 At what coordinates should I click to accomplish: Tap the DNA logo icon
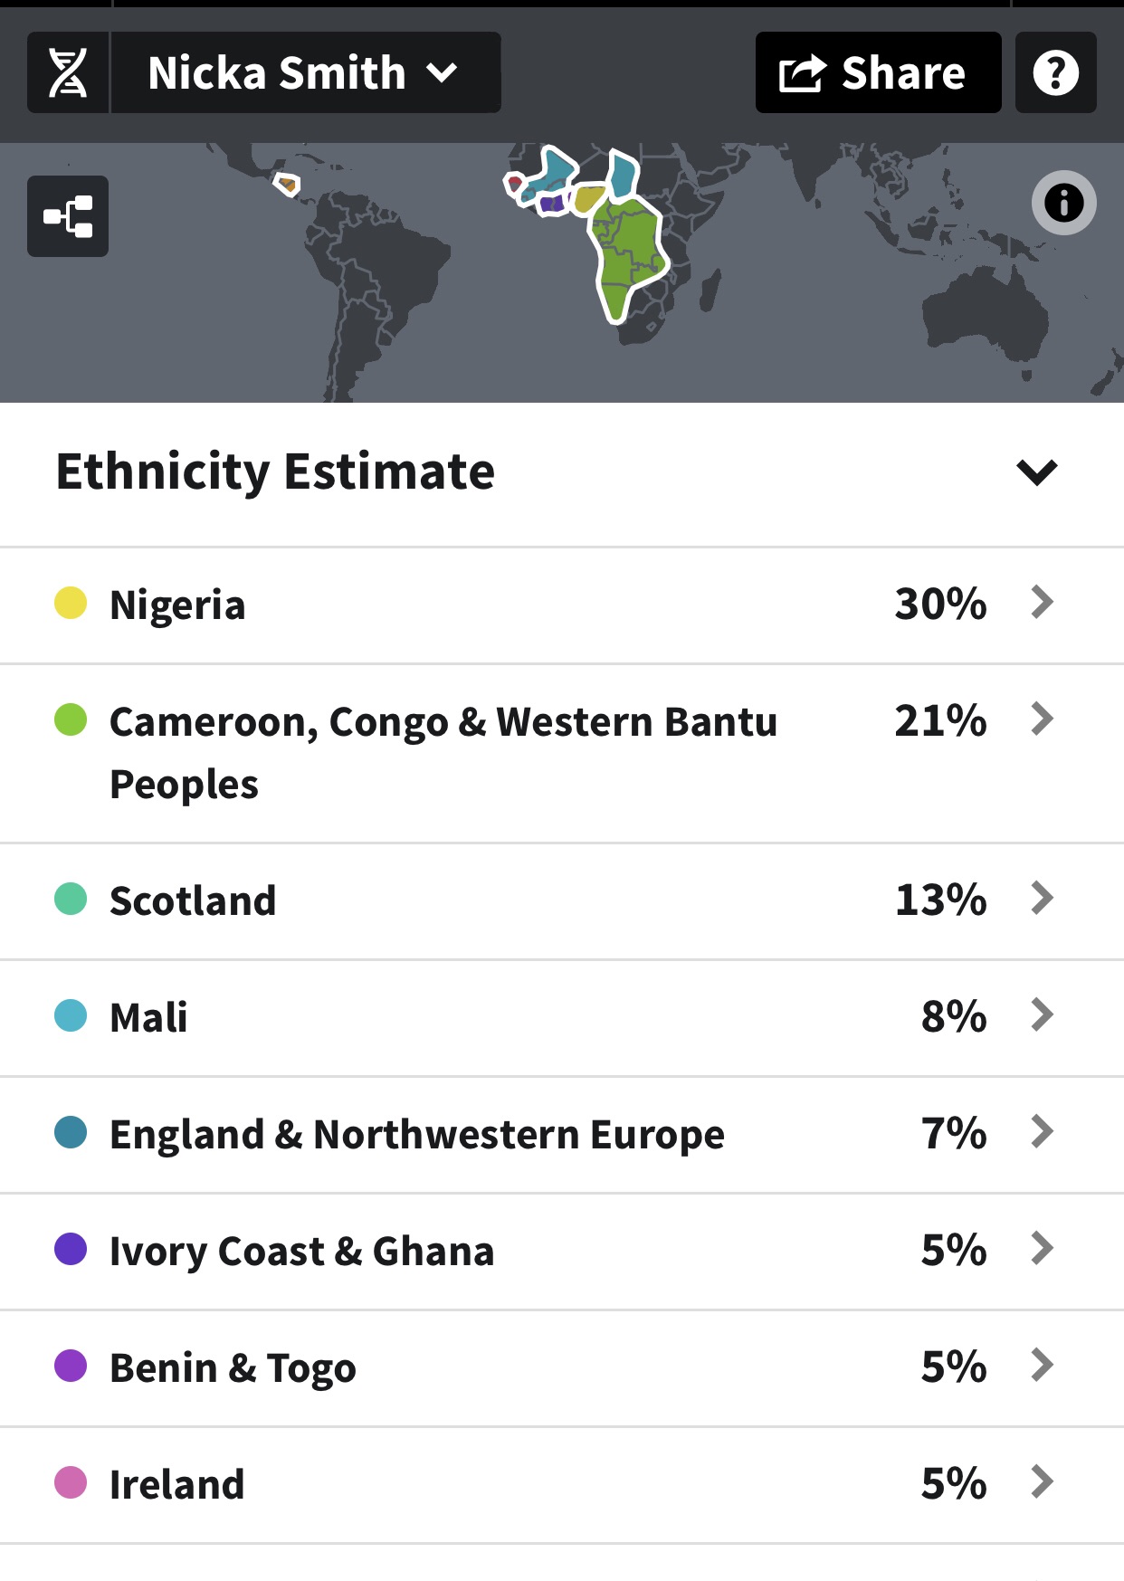point(68,72)
